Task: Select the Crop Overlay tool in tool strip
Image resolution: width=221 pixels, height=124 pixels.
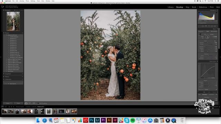Action: pos(200,26)
